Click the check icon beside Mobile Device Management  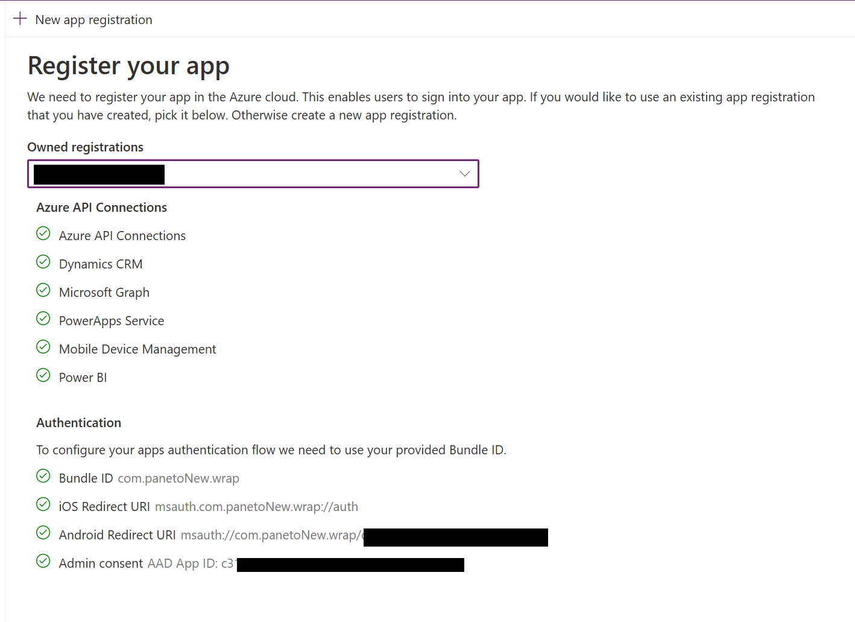43,347
